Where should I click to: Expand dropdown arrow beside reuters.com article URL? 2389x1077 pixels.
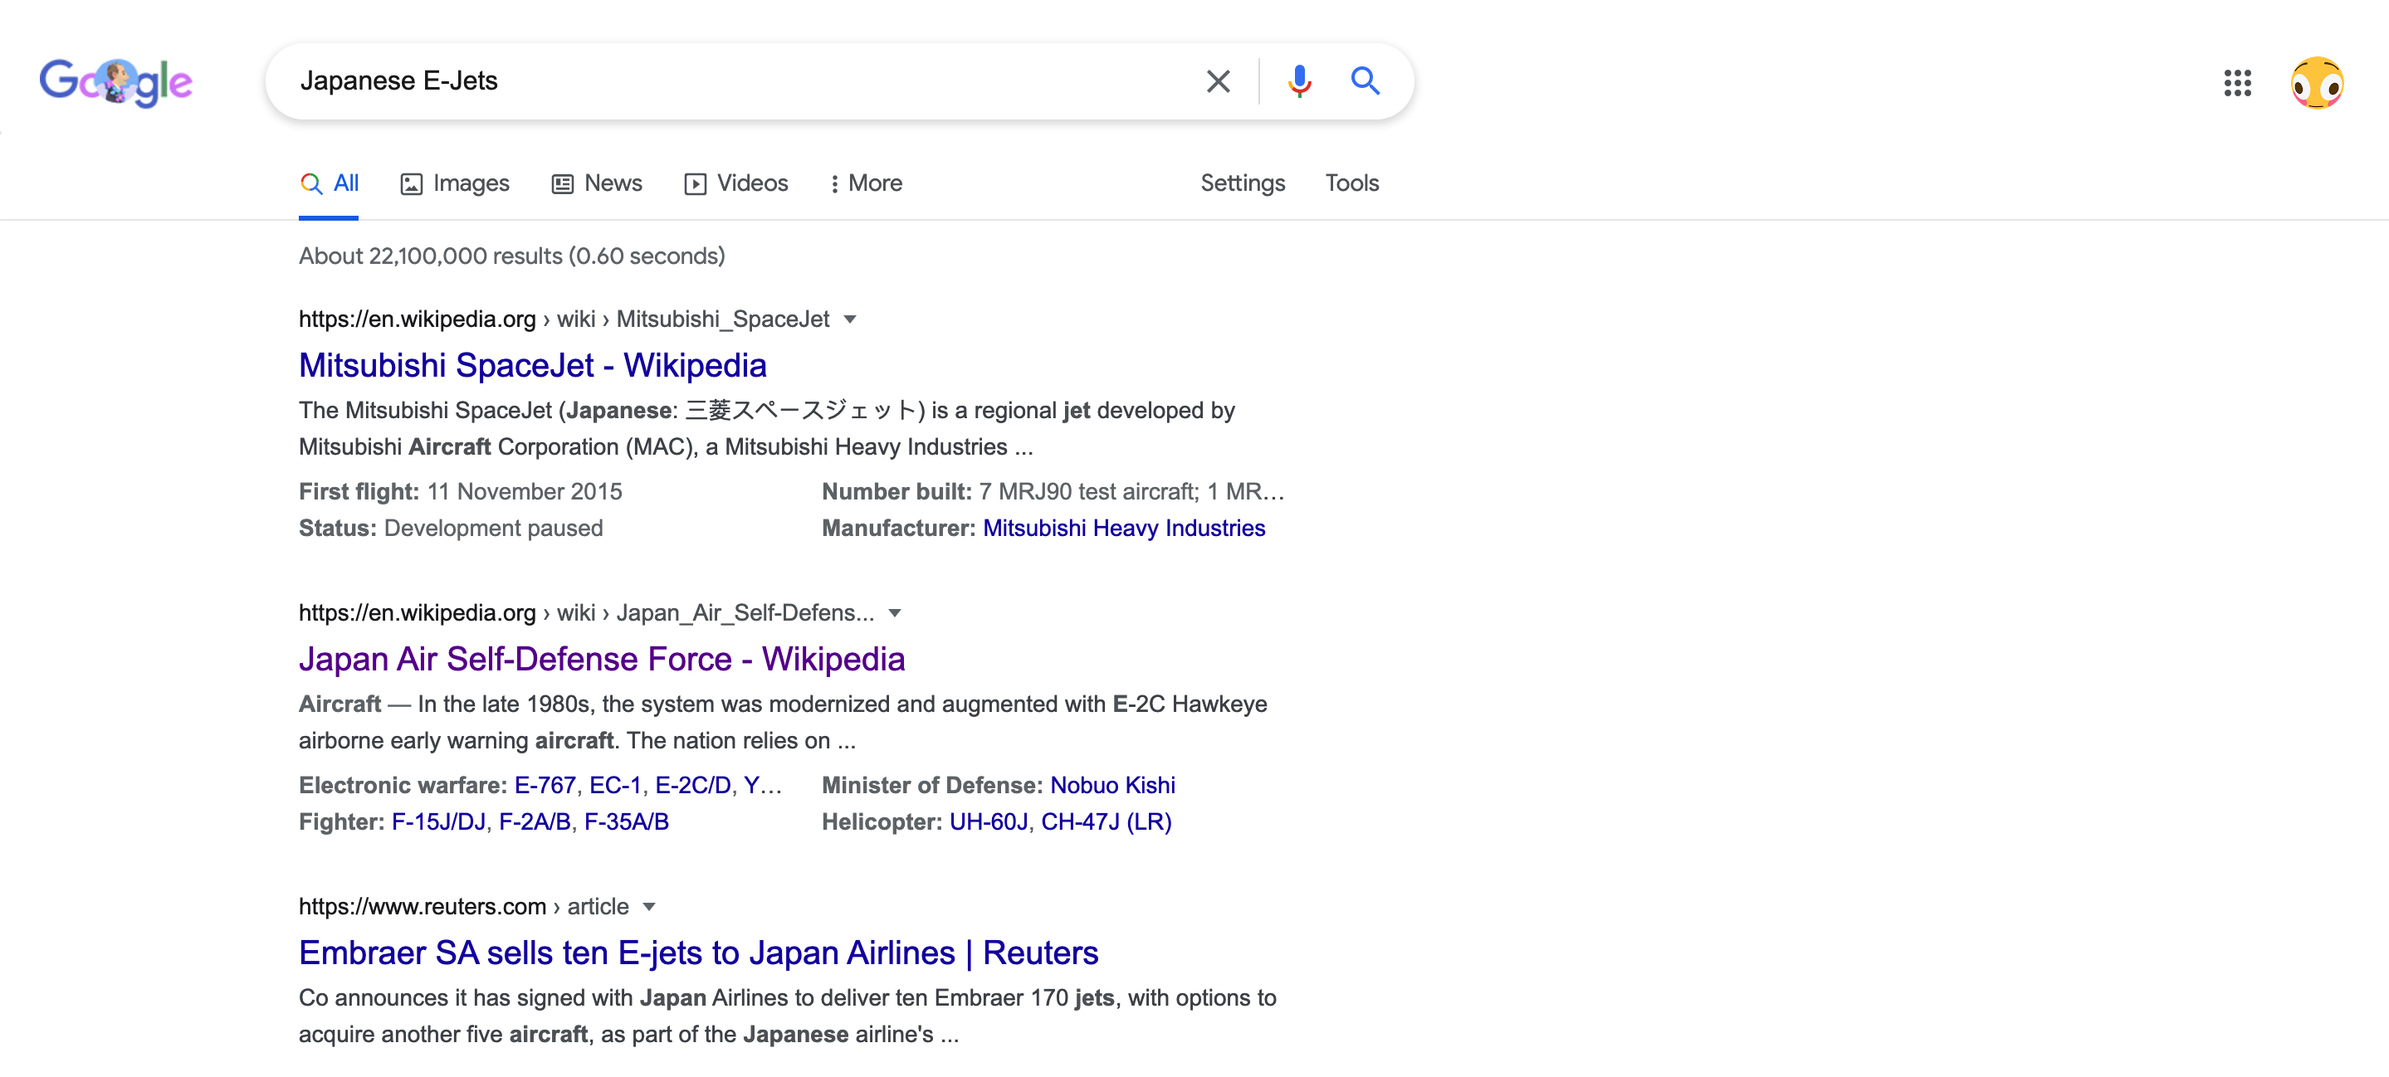coord(648,908)
